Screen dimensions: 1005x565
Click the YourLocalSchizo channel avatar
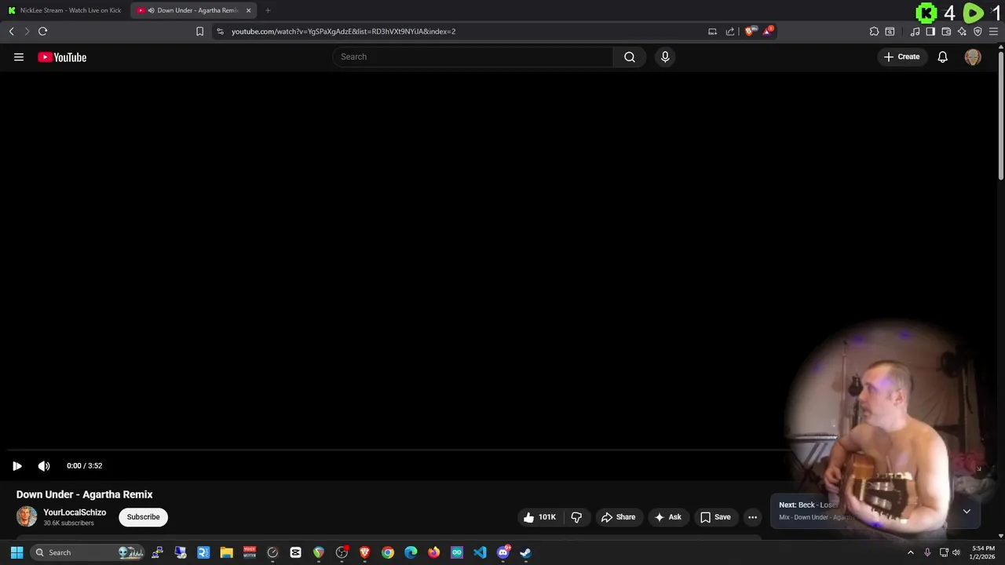click(x=27, y=516)
